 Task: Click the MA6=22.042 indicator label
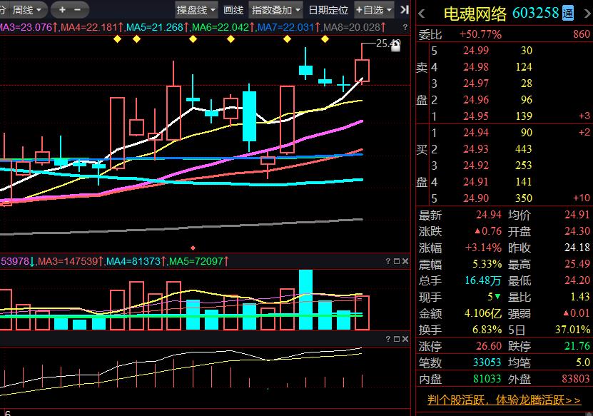click(x=223, y=27)
